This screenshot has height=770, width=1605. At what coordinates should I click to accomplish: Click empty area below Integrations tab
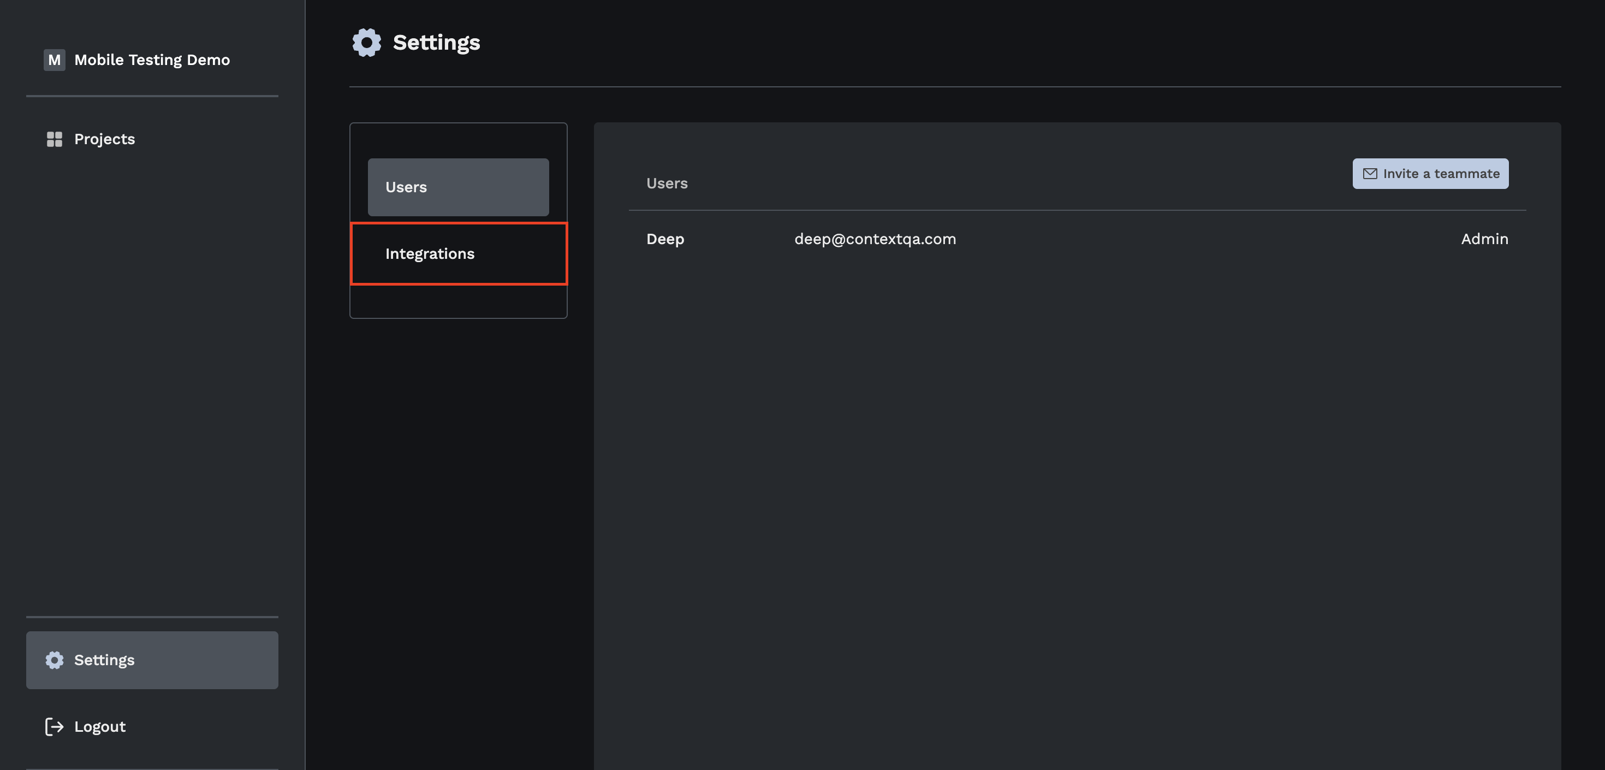click(458, 301)
